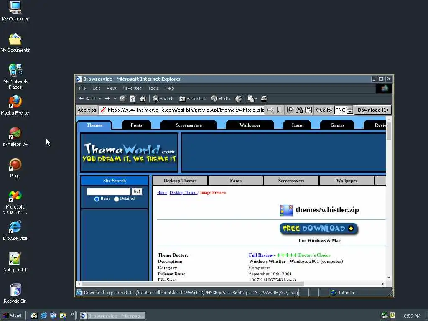The height and width of the screenshot is (321, 428).
Task: Click the Print toolbar icon
Action: point(264,99)
